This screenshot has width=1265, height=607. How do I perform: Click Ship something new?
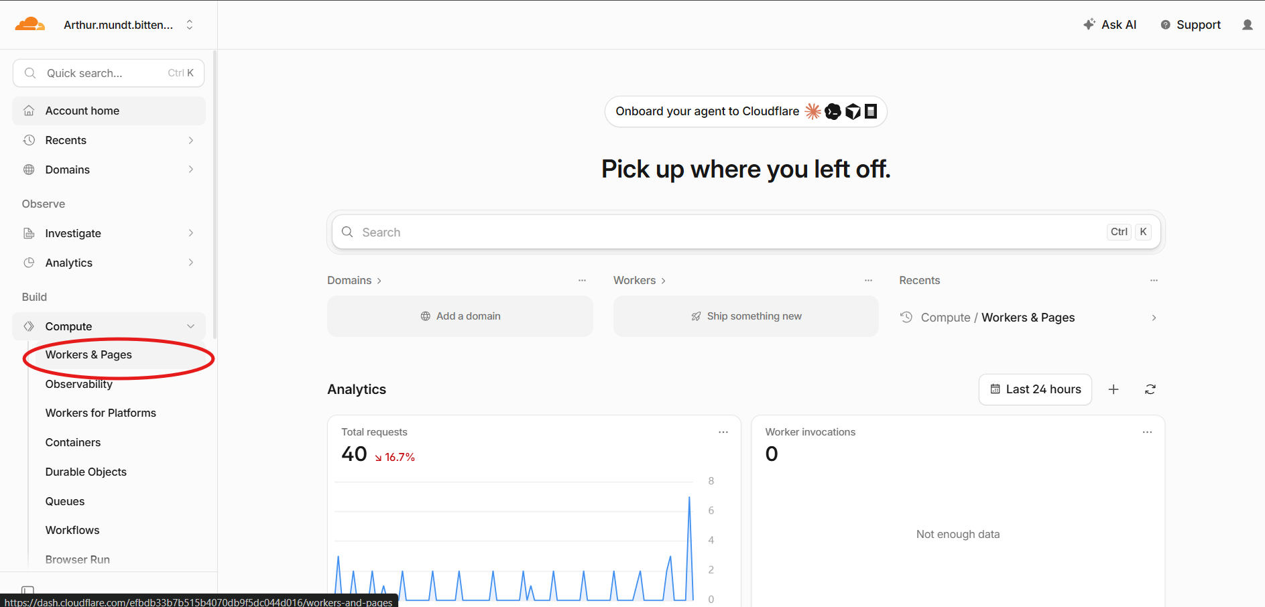click(x=745, y=316)
